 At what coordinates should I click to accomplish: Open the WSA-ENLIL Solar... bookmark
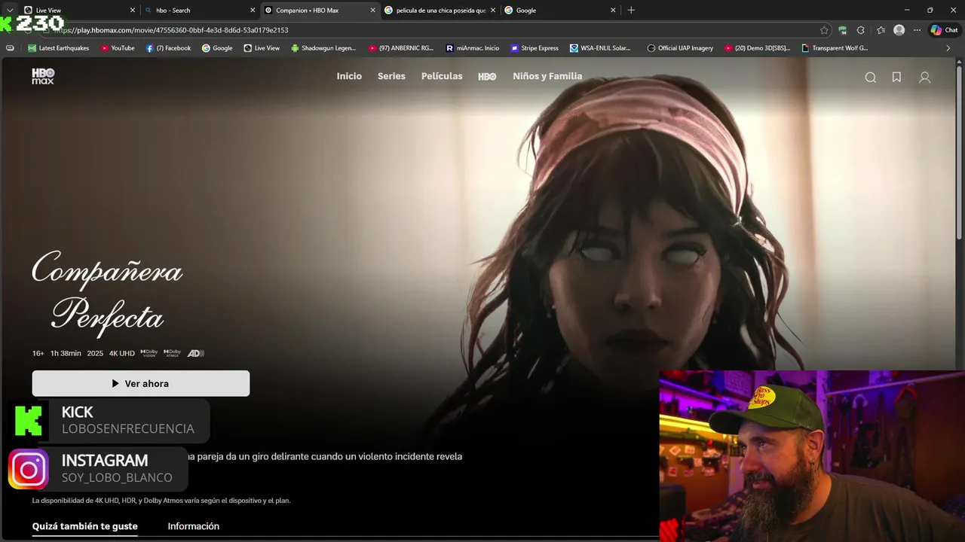(x=600, y=48)
